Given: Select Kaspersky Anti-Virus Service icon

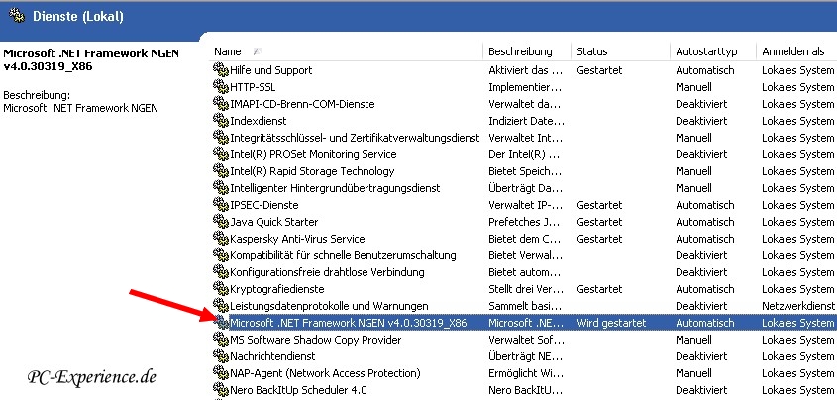Looking at the screenshot, I should 220,239.
